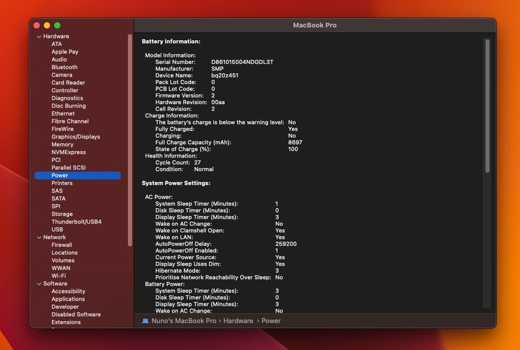Click the sidebar scrollbar thumb

tap(130, 140)
